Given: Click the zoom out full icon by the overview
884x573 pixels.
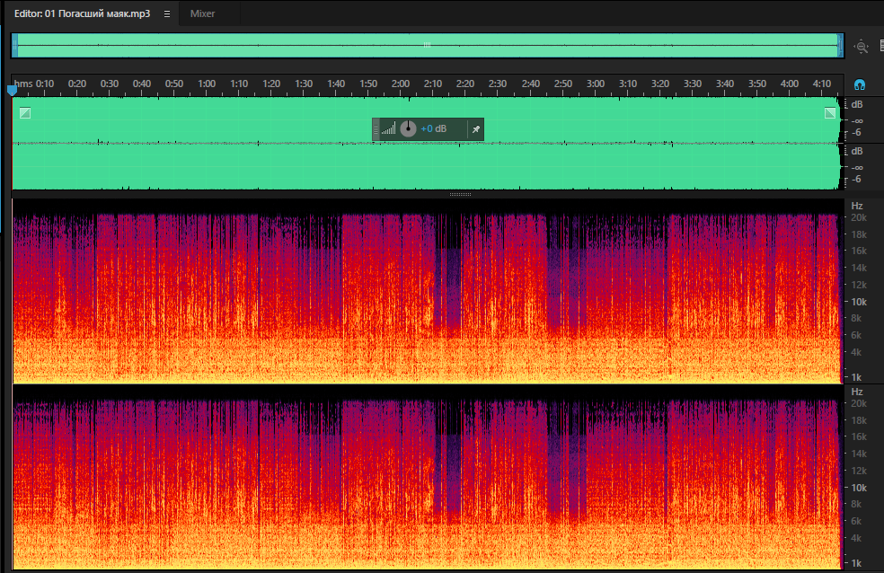Looking at the screenshot, I should coord(861,47).
